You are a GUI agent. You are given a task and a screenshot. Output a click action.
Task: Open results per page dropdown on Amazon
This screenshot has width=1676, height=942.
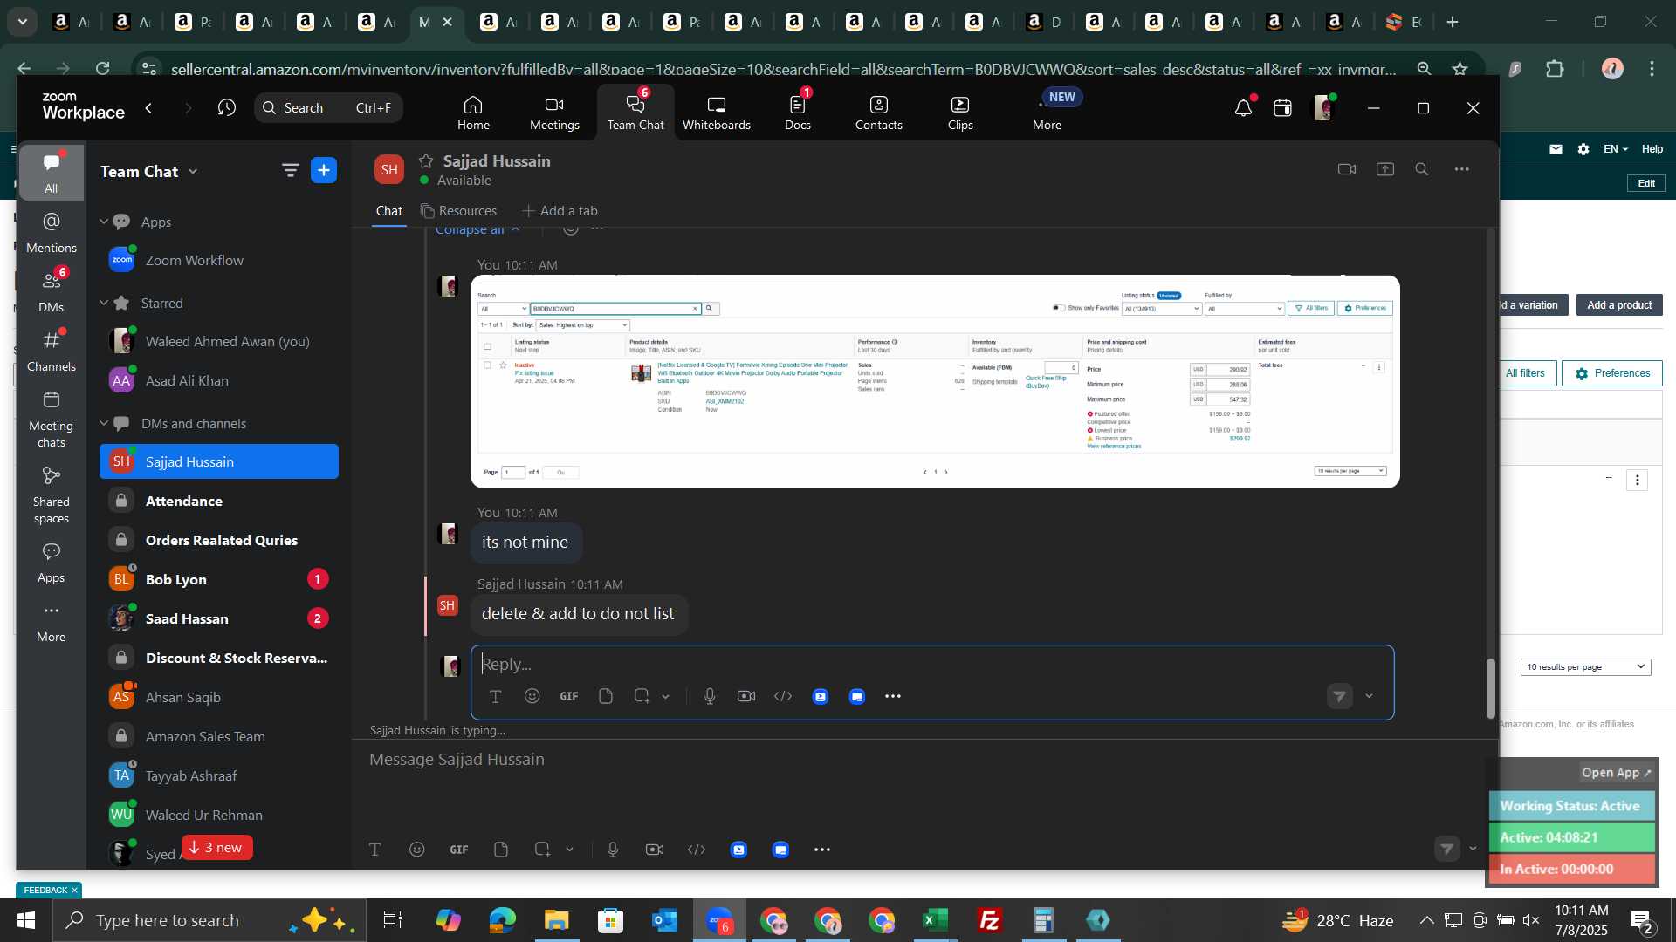tap(1585, 667)
